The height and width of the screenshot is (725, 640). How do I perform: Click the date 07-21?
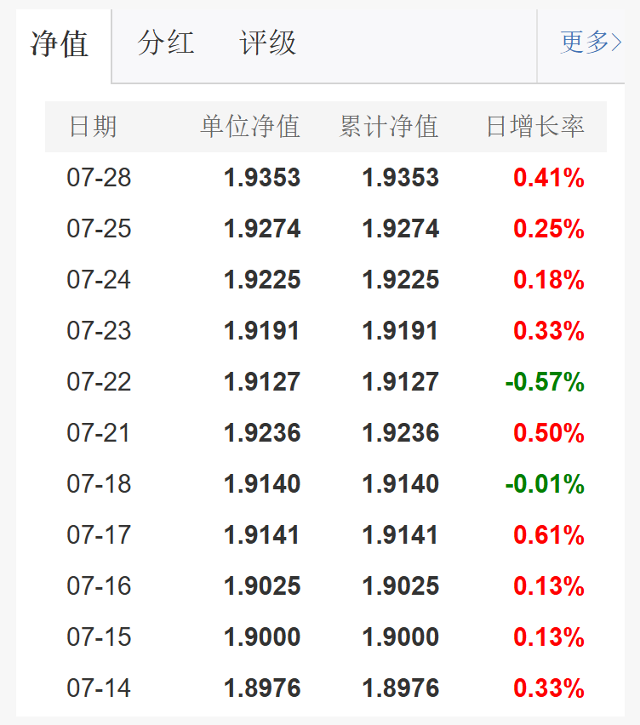pos(98,433)
